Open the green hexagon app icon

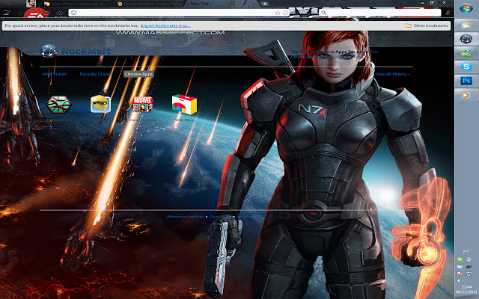click(x=58, y=105)
